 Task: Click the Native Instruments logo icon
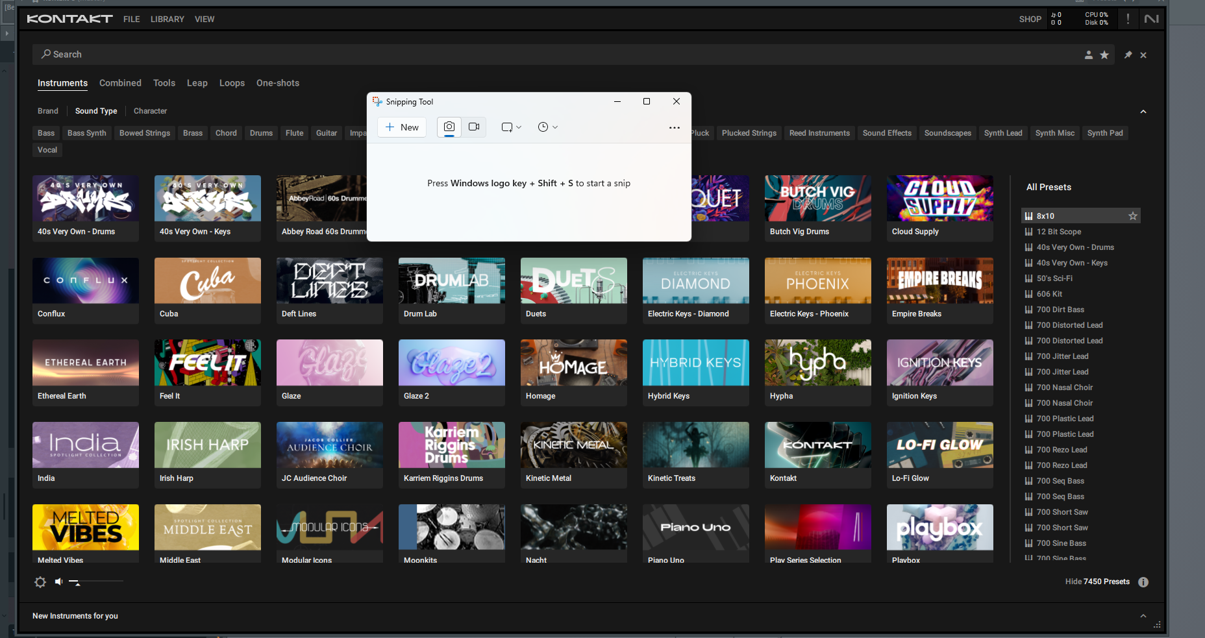click(x=1152, y=19)
